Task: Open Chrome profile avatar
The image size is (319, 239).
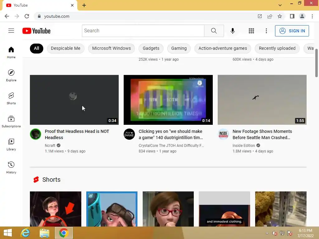Action: (x=302, y=16)
